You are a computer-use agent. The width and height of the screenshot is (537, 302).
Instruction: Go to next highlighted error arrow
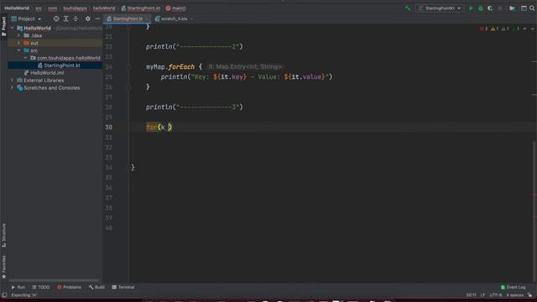tap(532, 29)
